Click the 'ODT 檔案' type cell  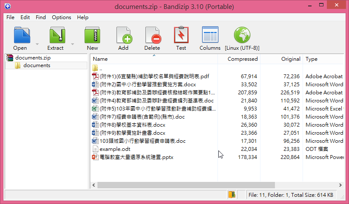pyautogui.click(x=317, y=149)
